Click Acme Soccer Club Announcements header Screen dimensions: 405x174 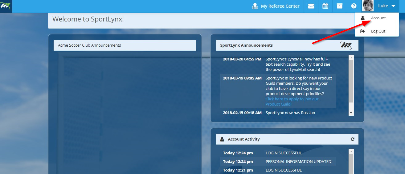point(125,45)
